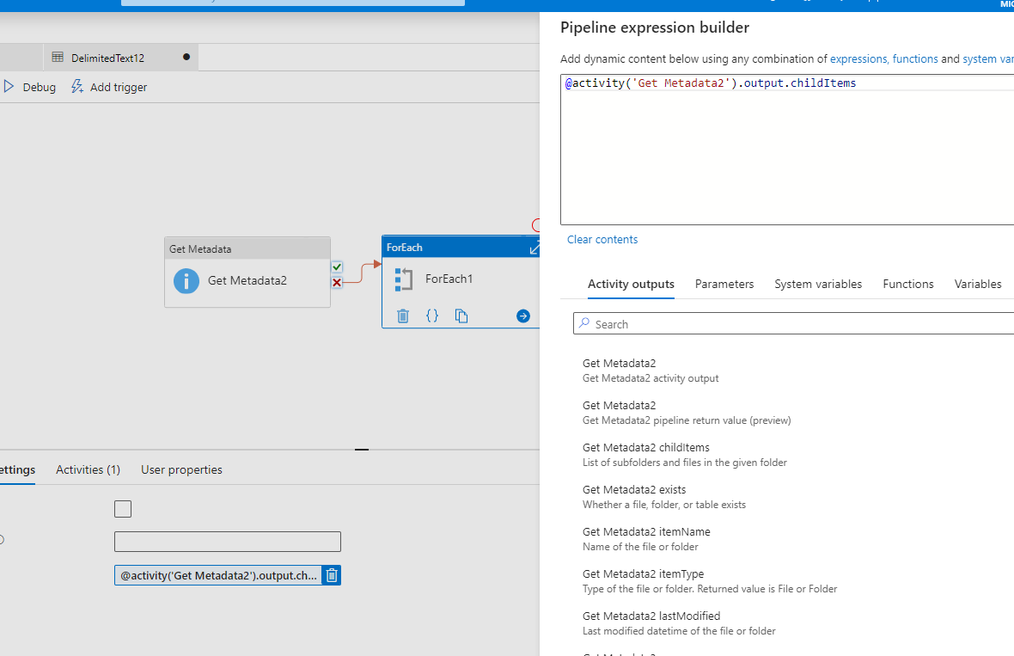
Task: Select Get Metadata2 childItems output
Action: click(685, 455)
